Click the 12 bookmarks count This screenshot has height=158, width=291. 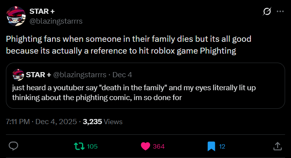pyautogui.click(x=222, y=147)
